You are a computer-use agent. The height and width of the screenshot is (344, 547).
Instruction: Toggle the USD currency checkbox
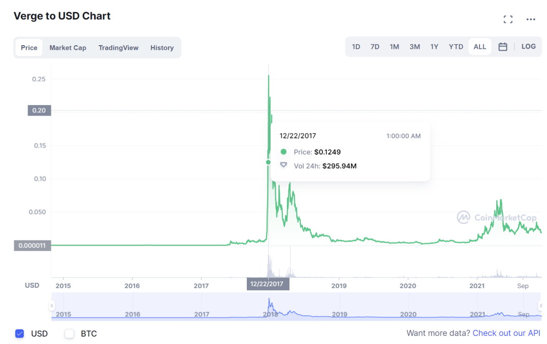(x=20, y=333)
